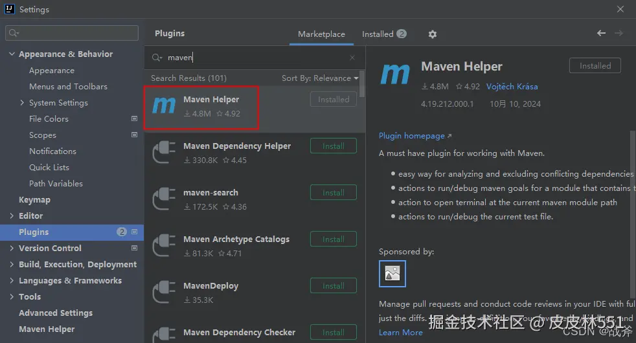Expand the Tools section
This screenshot has width=636, height=343.
[12, 296]
